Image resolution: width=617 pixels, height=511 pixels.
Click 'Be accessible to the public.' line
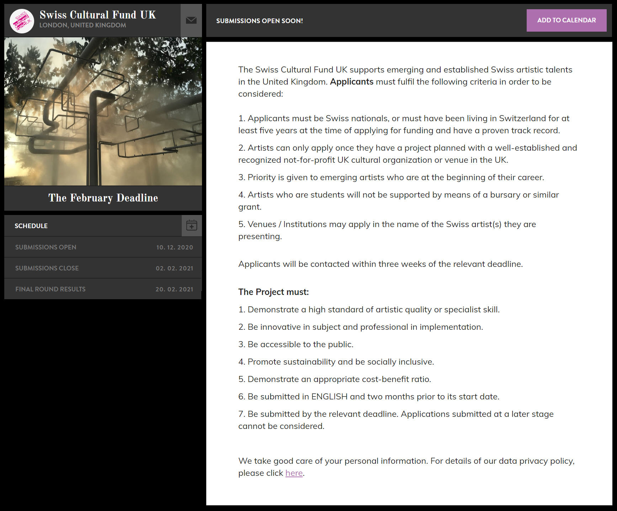[296, 344]
